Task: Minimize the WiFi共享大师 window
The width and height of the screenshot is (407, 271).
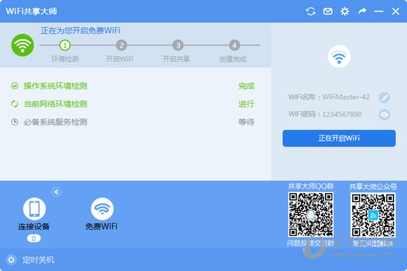Action: [x=379, y=12]
